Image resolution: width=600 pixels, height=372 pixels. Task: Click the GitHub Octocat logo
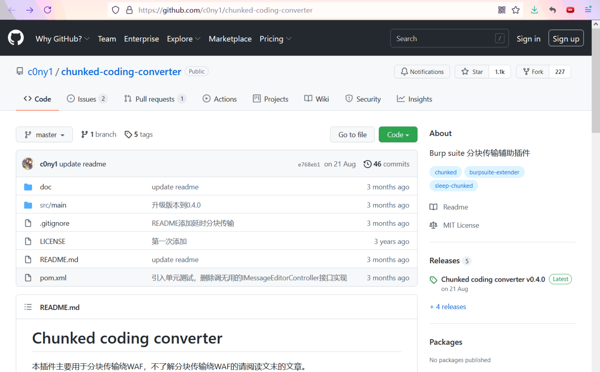pyautogui.click(x=16, y=38)
